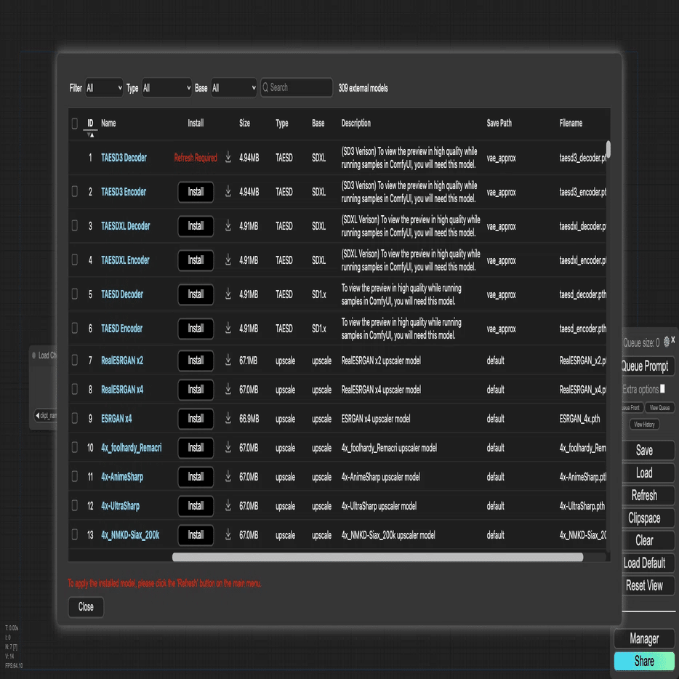Viewport: 679px width, 679px height.
Task: Open the TAESD3 Decoder link
Action: [x=124, y=158]
